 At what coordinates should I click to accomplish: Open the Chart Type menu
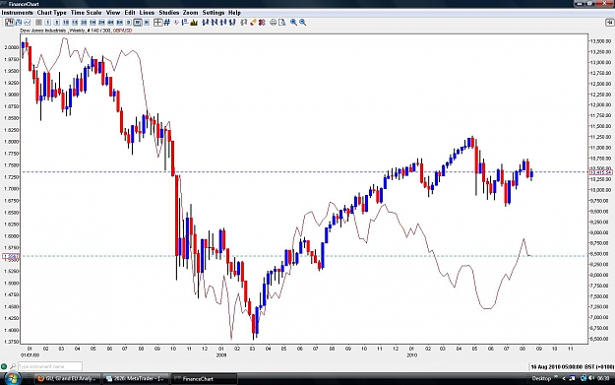point(51,13)
